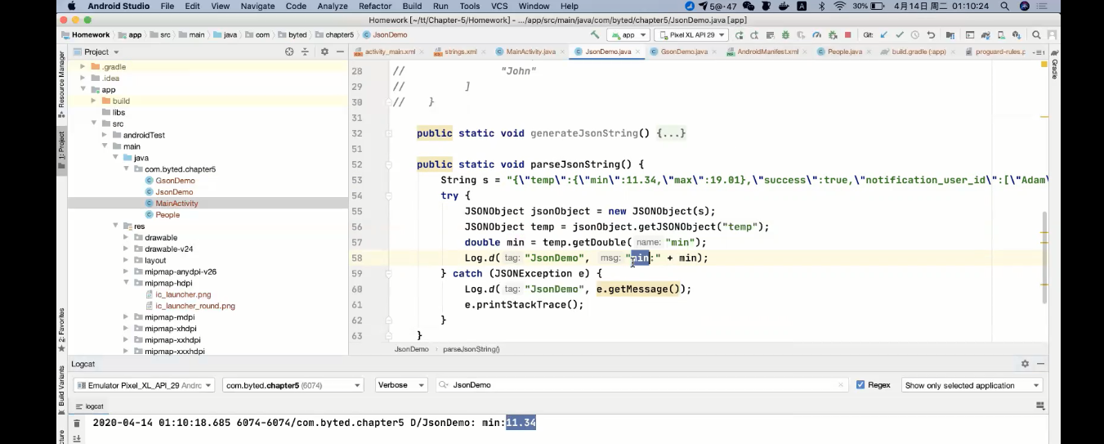Image resolution: width=1104 pixels, height=444 pixels.
Task: Clear the Logcat search field with X
Action: pyautogui.click(x=841, y=385)
